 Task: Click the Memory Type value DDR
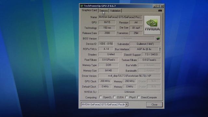108,65
